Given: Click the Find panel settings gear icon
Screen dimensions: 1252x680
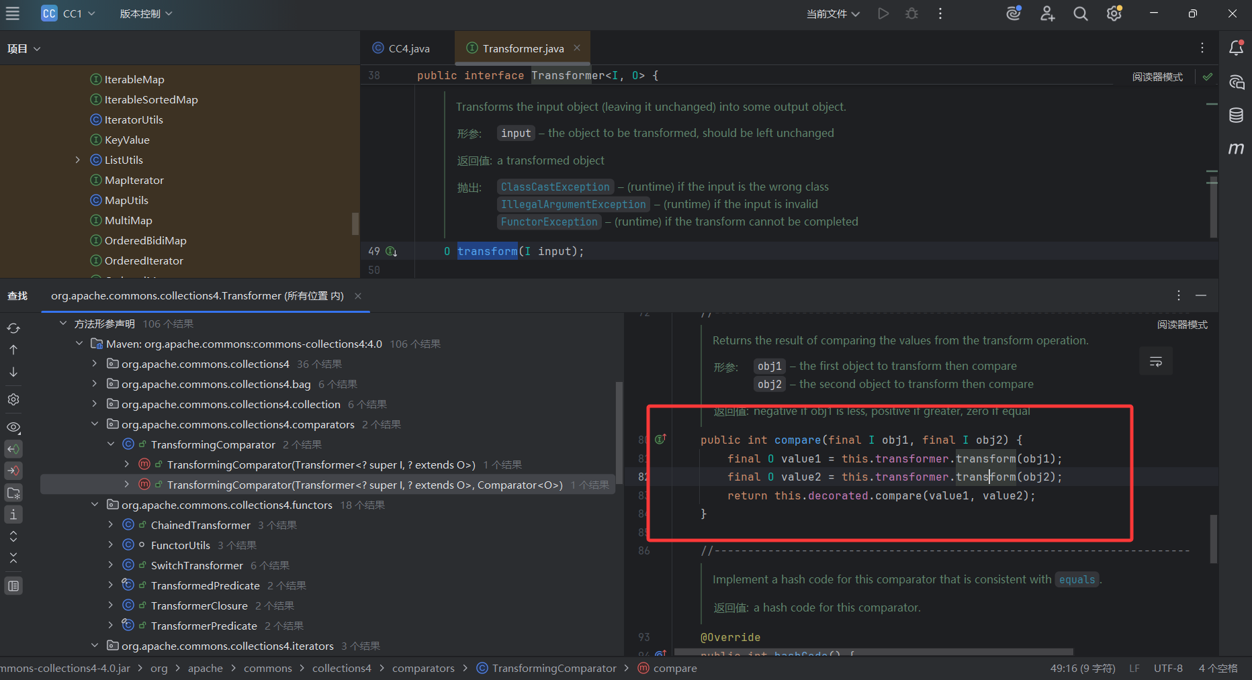Looking at the screenshot, I should click(13, 399).
